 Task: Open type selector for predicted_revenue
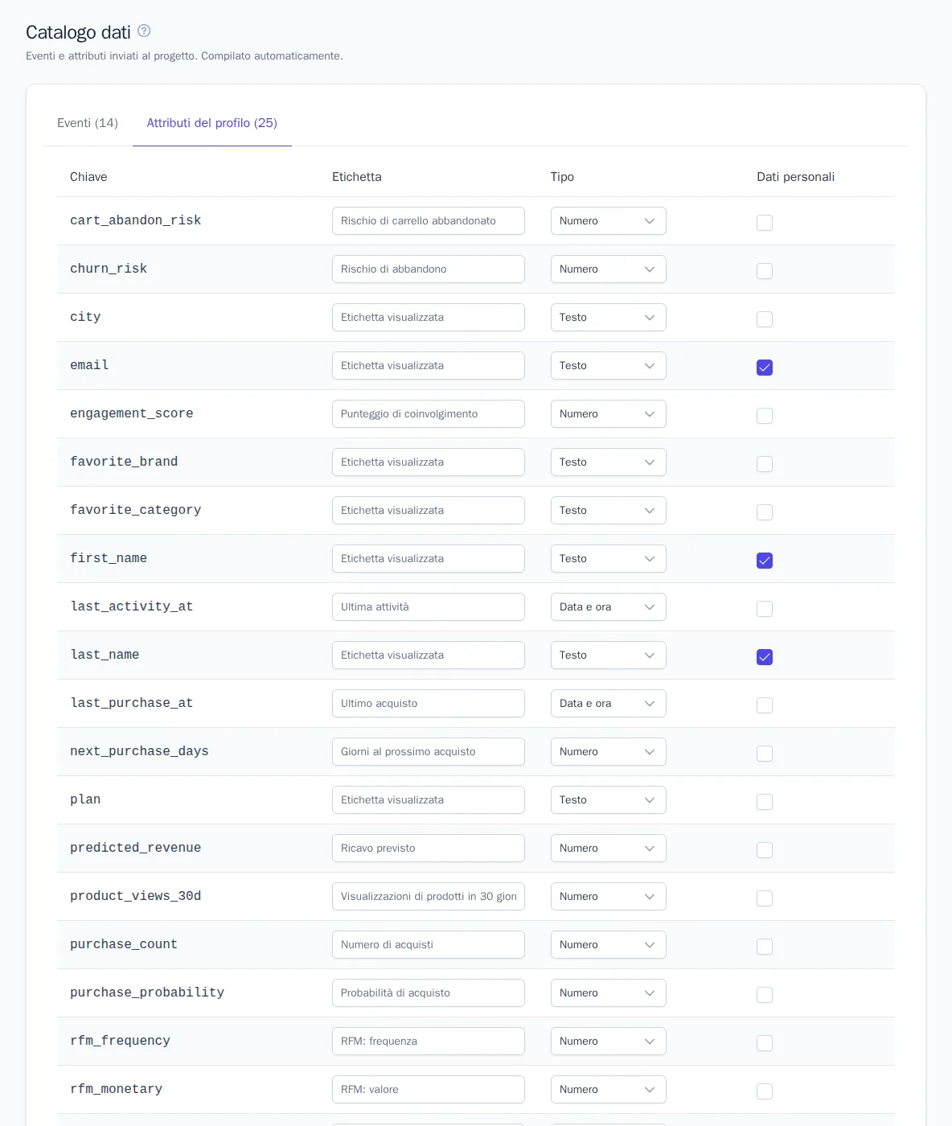point(609,849)
